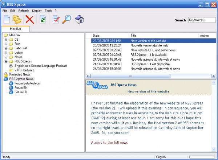The width and height of the screenshot is (218, 160).
Task: Click the new blank document toolbar icon
Action: click(x=7, y=20)
